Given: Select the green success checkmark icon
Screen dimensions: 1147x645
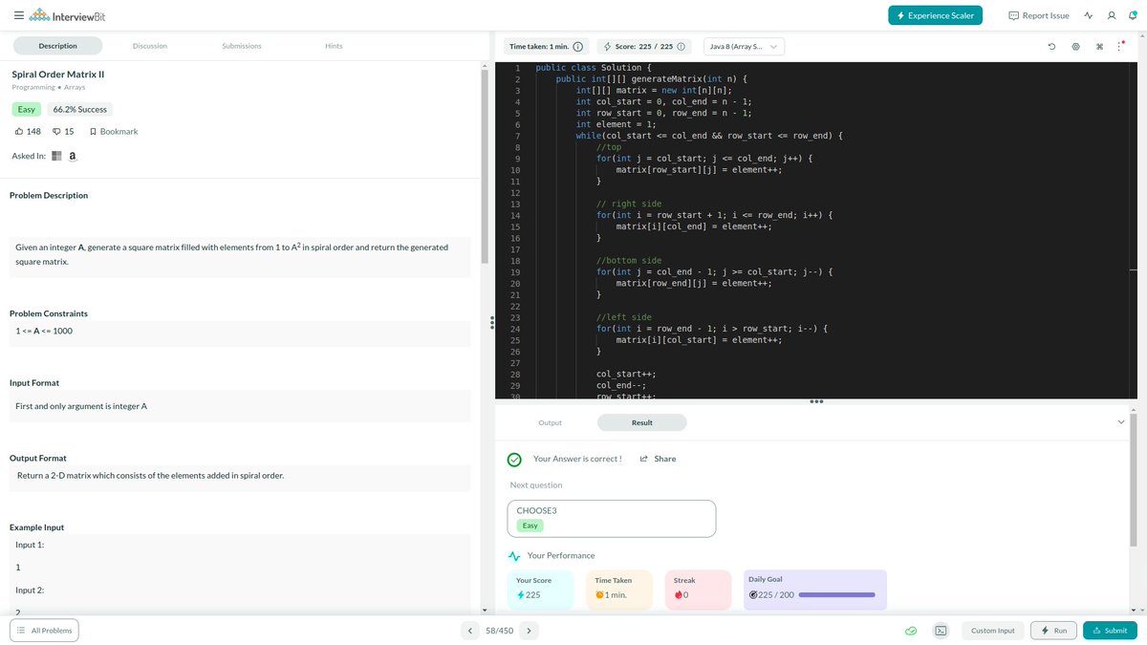Looking at the screenshot, I should (514, 460).
